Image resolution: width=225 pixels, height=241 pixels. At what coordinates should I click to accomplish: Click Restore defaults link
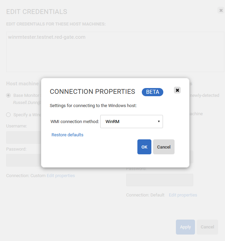[67, 135]
